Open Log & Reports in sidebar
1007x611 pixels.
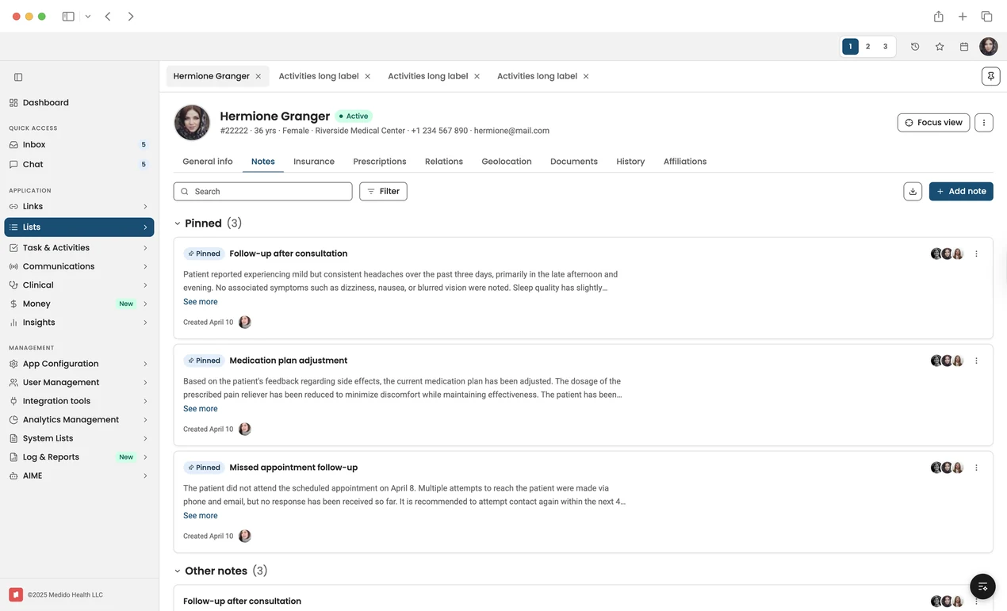[78, 457]
